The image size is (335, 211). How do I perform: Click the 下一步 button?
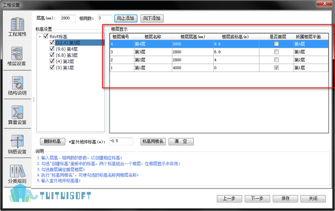[257, 199]
